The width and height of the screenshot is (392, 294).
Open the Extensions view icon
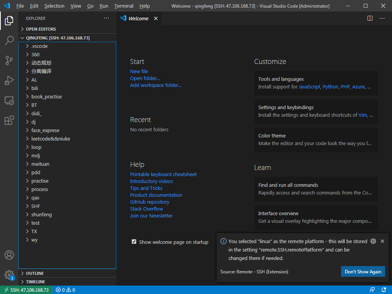tap(9, 121)
